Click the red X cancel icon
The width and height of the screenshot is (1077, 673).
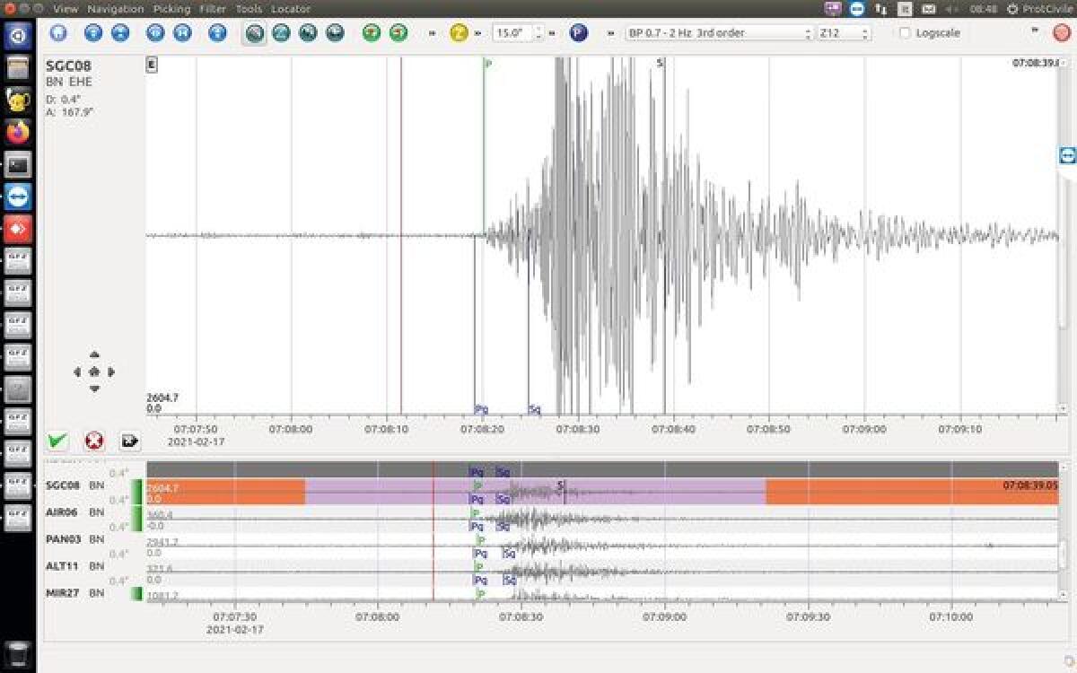click(x=94, y=441)
